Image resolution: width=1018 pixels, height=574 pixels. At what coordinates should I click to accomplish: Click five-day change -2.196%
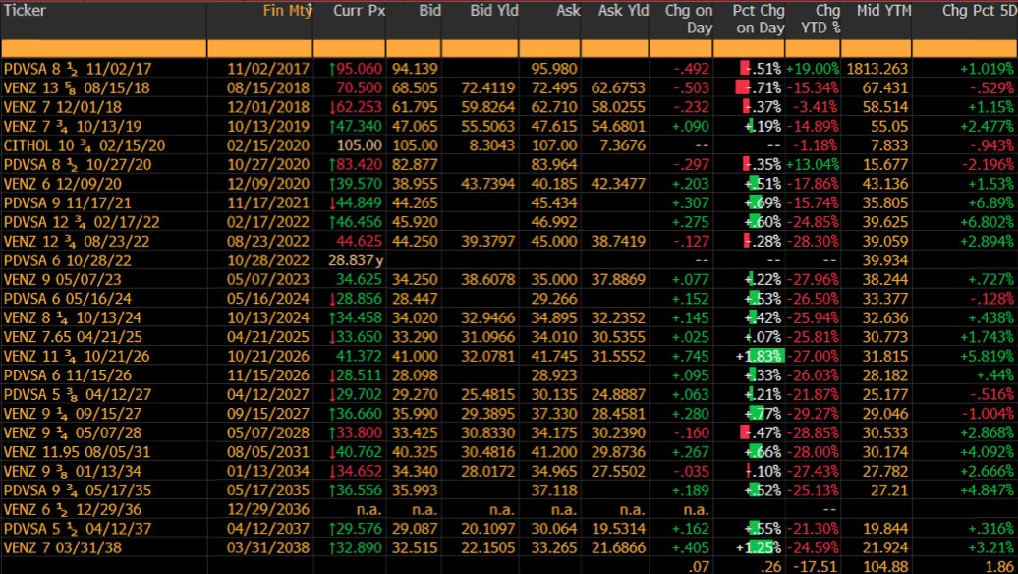[x=986, y=164]
